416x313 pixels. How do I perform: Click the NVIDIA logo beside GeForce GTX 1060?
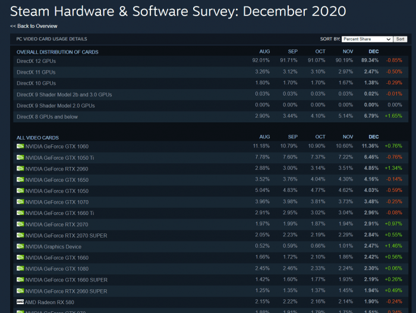pyautogui.click(x=20, y=146)
